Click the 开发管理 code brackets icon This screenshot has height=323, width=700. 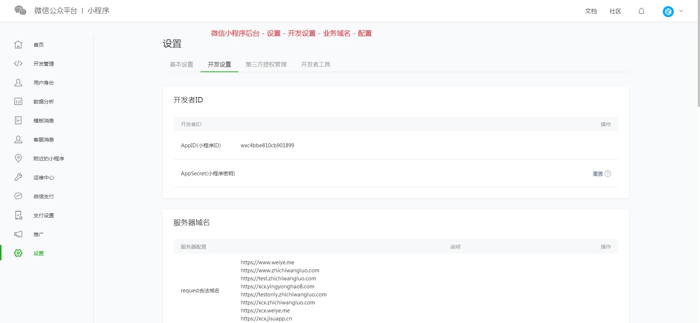point(18,63)
